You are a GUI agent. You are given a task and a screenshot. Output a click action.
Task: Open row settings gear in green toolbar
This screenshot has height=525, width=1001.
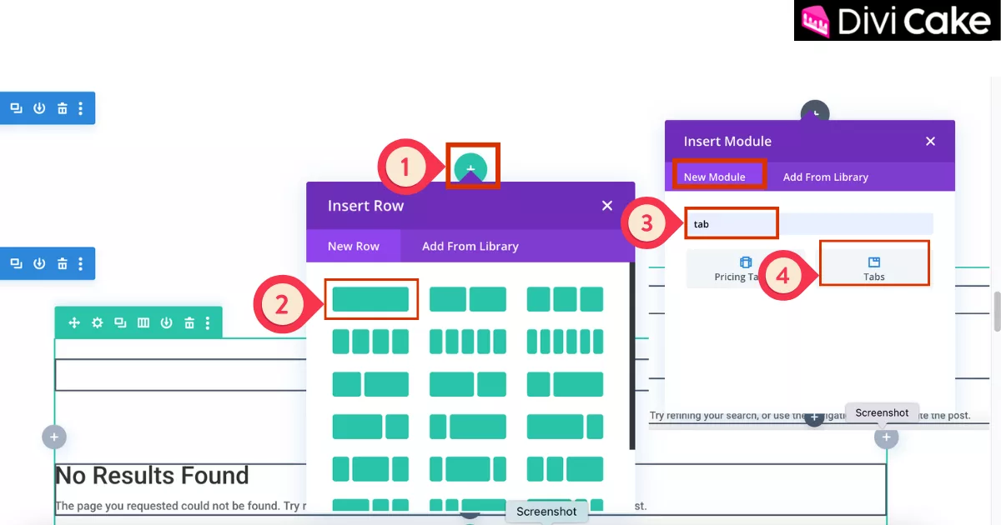click(98, 322)
